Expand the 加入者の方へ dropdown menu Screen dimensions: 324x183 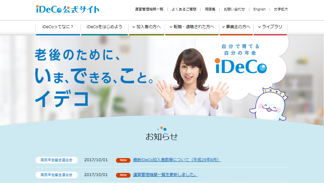(x=146, y=27)
